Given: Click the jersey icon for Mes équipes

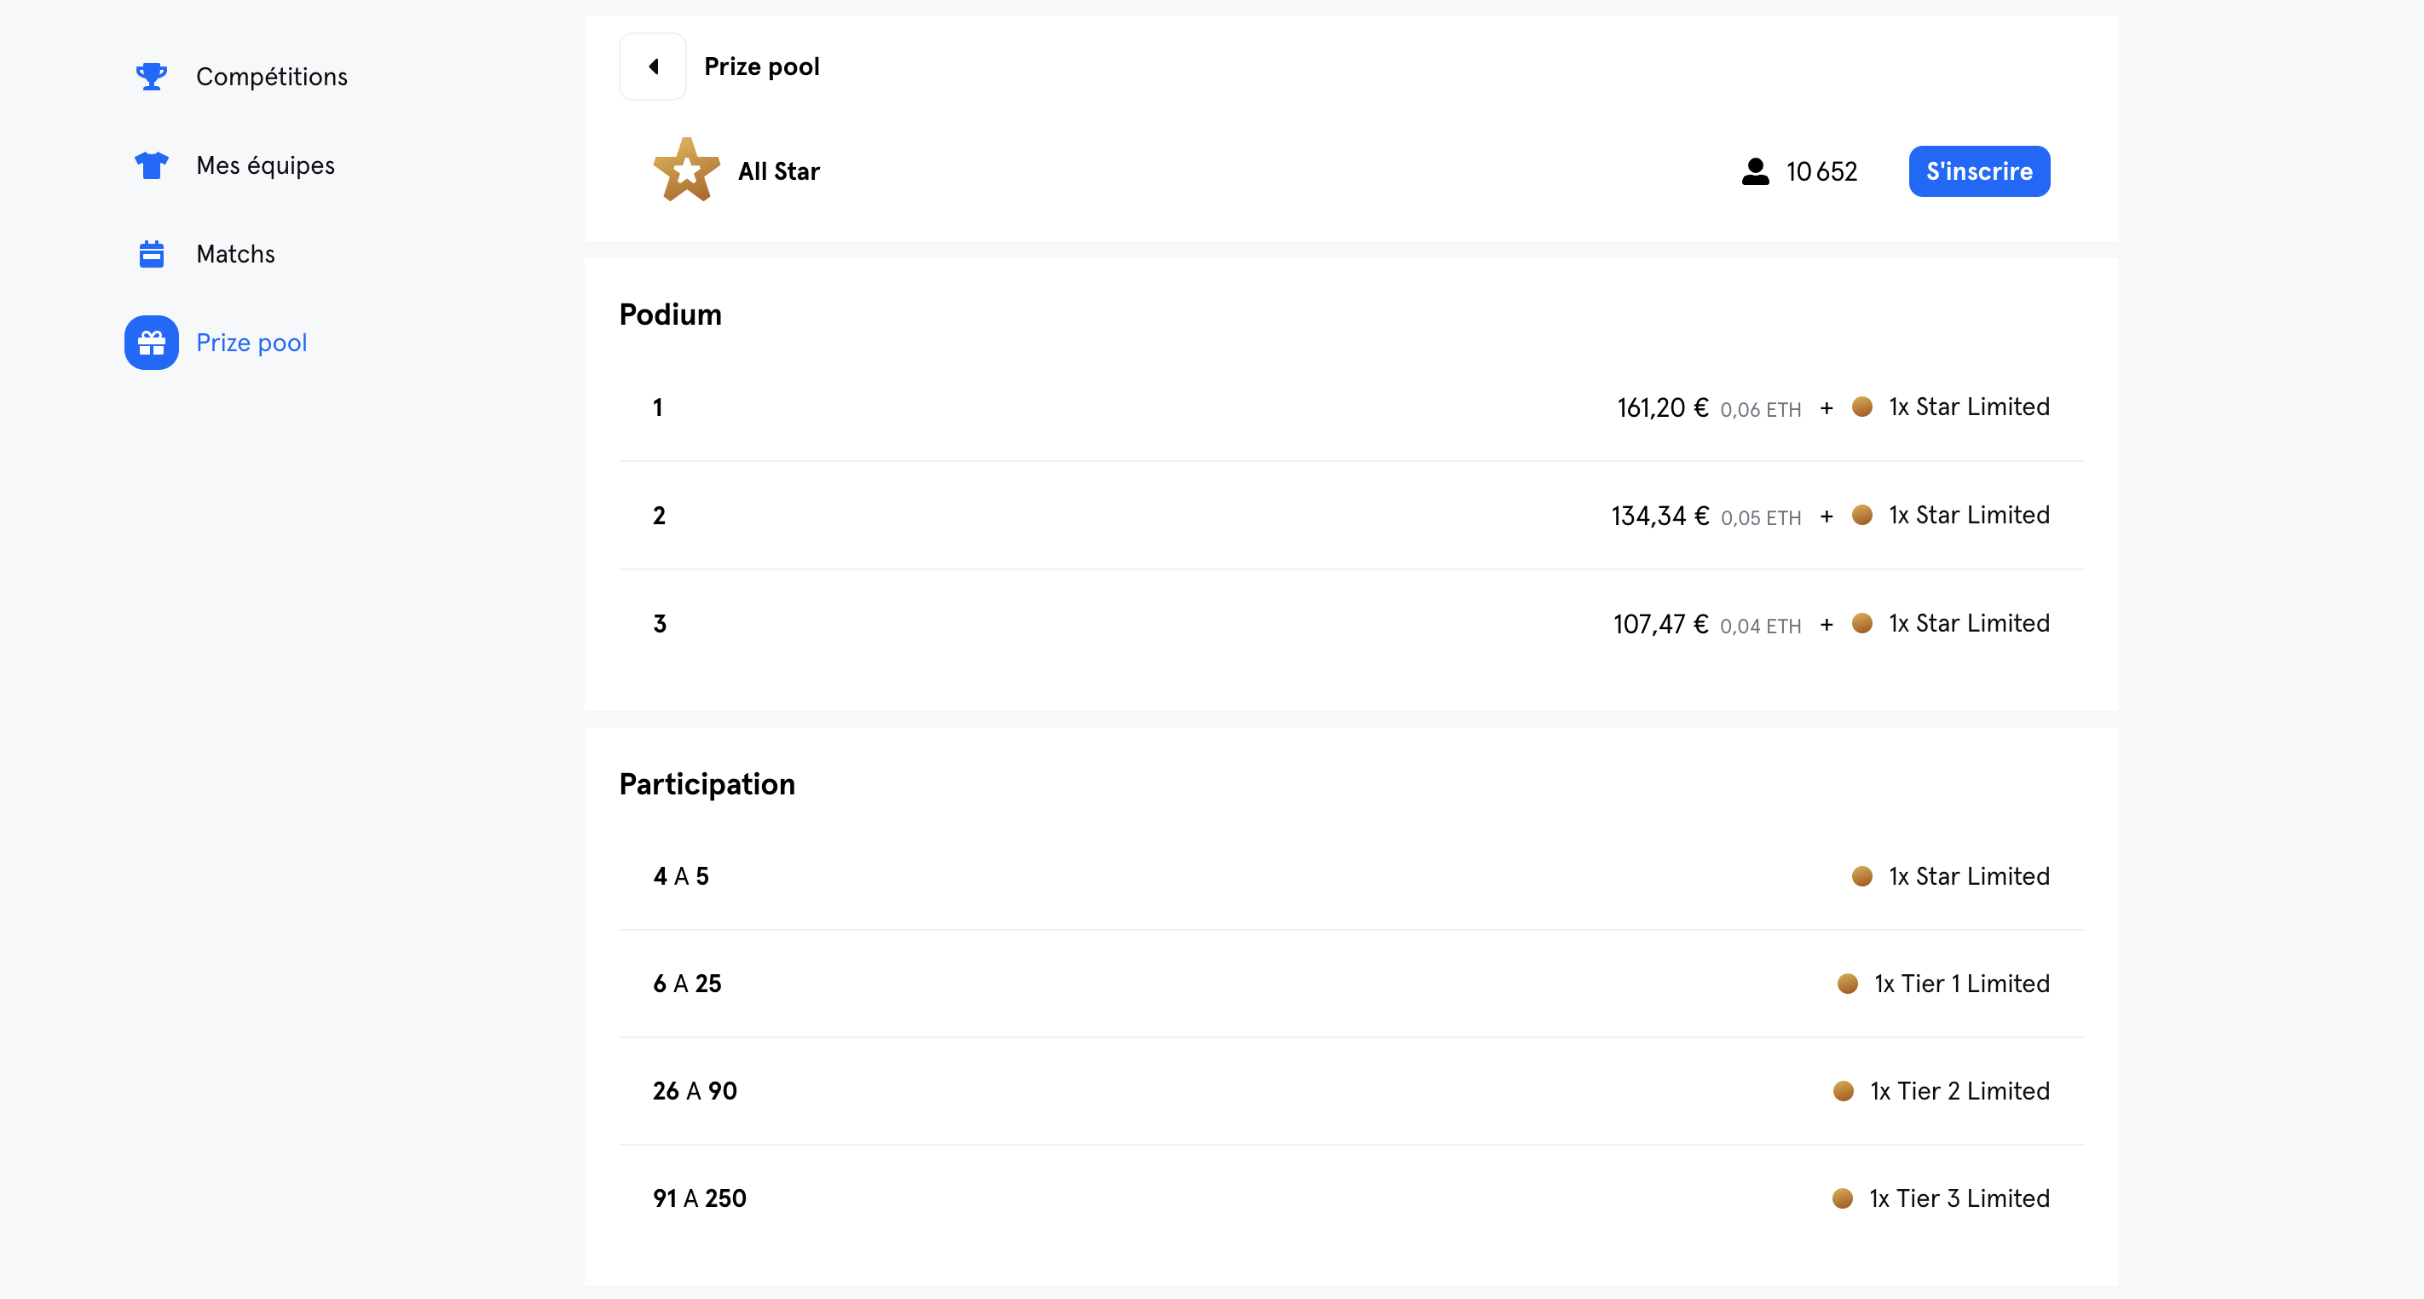Looking at the screenshot, I should tap(152, 165).
